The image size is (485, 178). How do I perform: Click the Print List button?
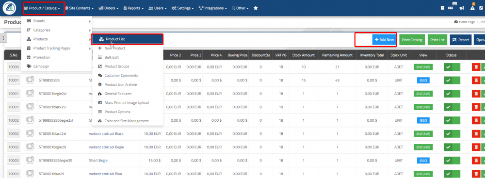tap(437, 40)
